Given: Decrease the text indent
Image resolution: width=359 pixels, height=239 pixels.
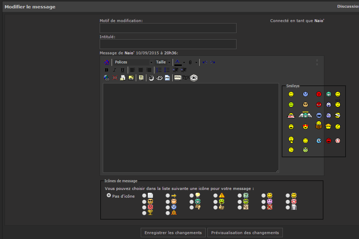Looking at the screenshot, I should click(x=175, y=70).
